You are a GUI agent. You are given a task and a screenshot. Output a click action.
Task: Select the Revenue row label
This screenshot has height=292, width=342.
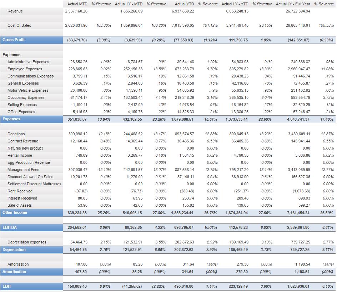click(15, 11)
